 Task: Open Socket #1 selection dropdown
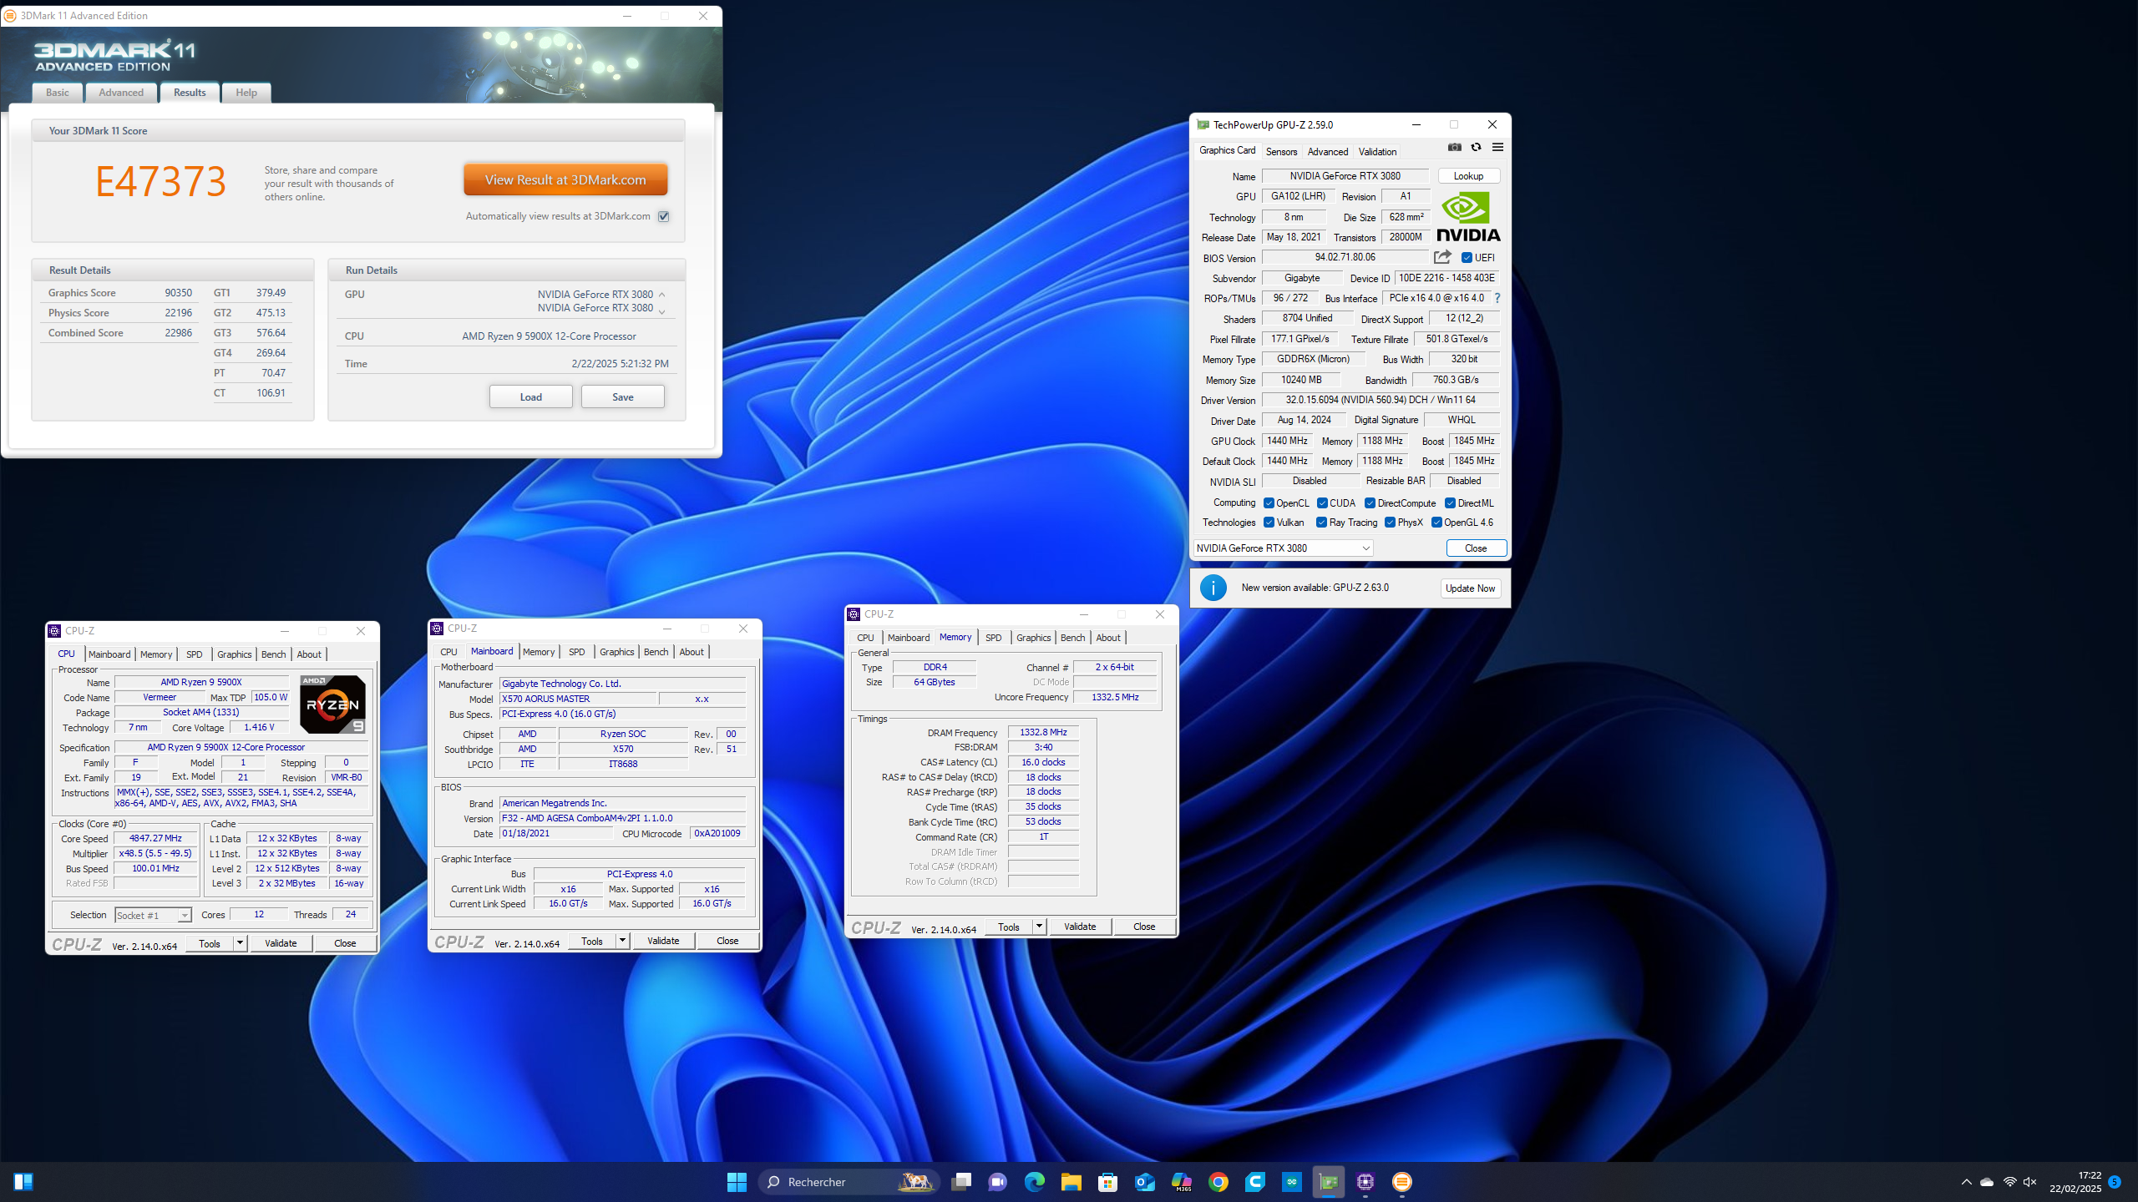pyautogui.click(x=153, y=916)
